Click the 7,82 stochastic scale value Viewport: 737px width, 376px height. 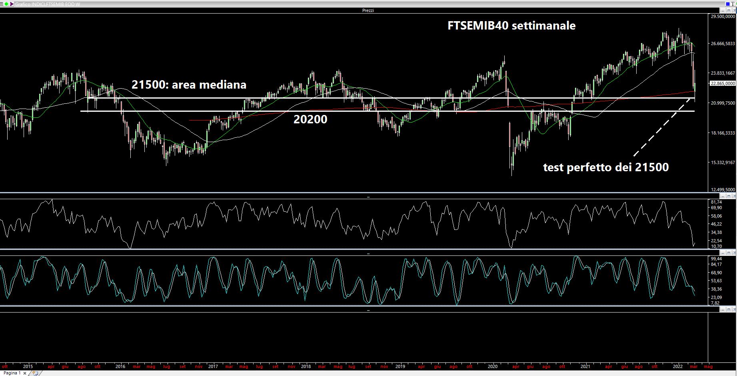[715, 303]
